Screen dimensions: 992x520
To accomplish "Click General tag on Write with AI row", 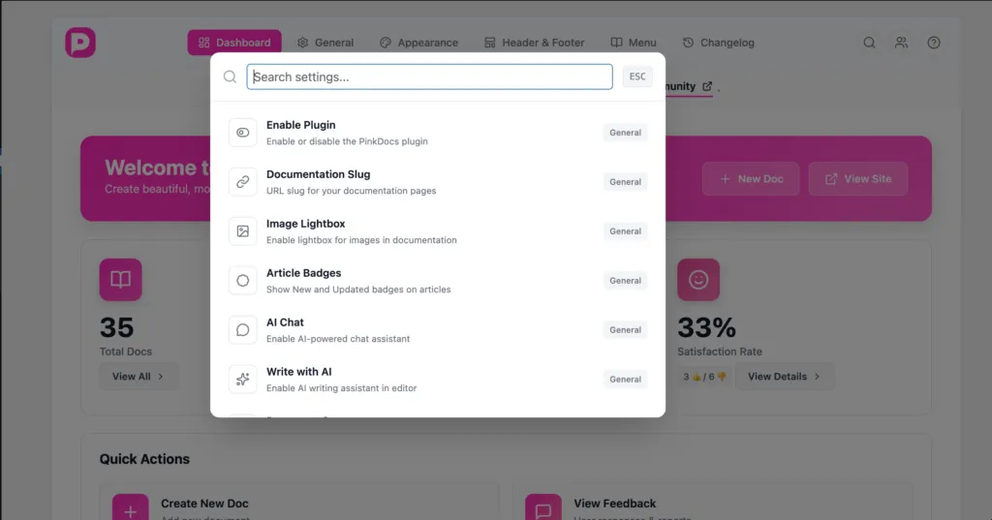I will [x=625, y=379].
